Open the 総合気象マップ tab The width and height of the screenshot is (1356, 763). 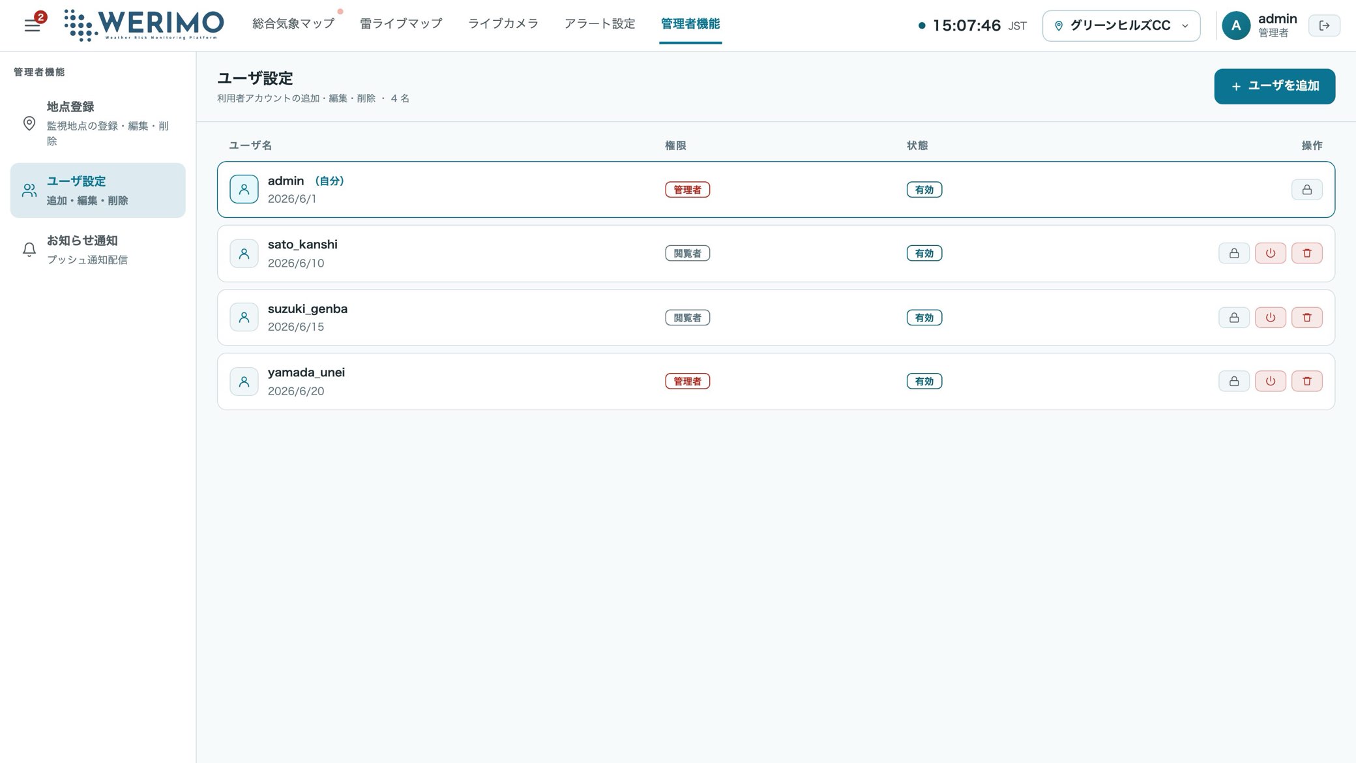point(293,24)
